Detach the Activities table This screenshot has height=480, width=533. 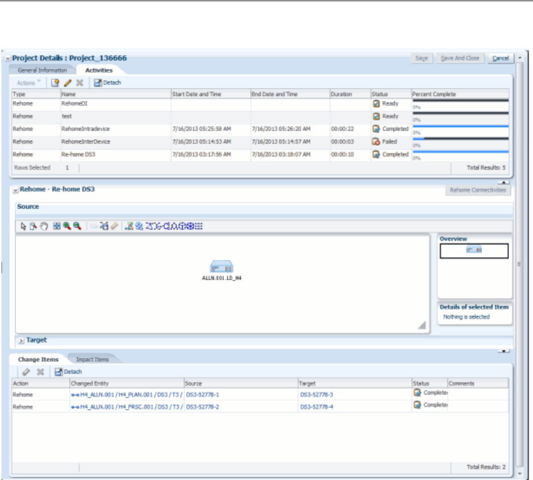pos(107,83)
